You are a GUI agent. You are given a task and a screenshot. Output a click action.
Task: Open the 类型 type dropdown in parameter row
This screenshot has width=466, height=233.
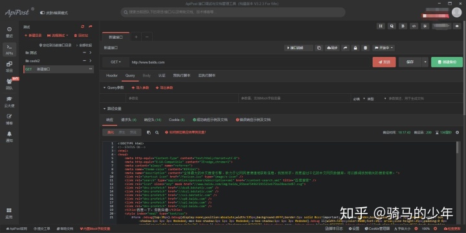[x=377, y=98]
